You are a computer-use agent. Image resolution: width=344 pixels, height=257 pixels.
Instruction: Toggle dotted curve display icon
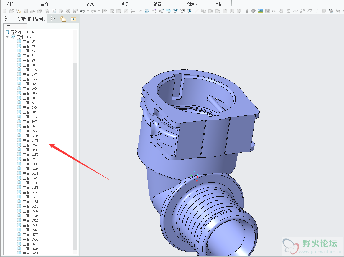(274, 11)
